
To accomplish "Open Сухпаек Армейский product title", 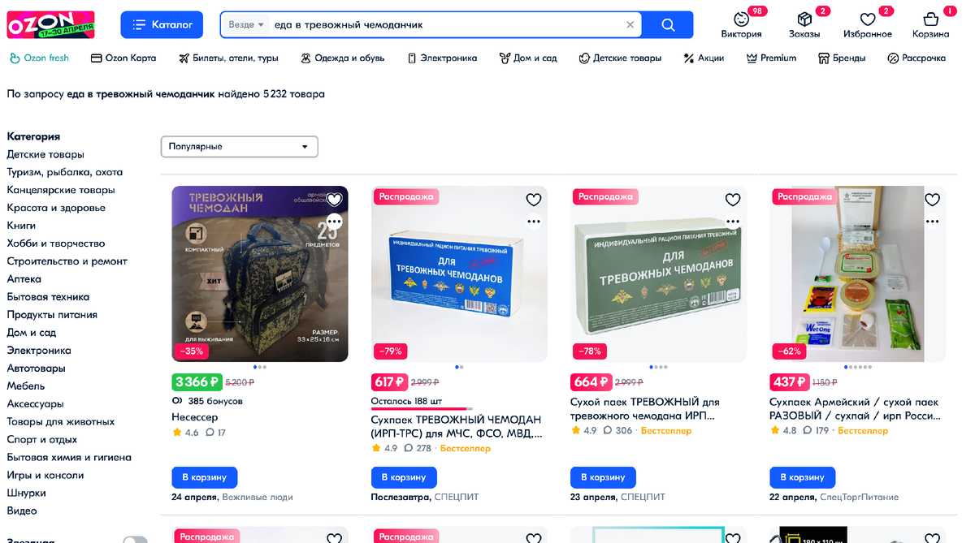I will (x=855, y=408).
